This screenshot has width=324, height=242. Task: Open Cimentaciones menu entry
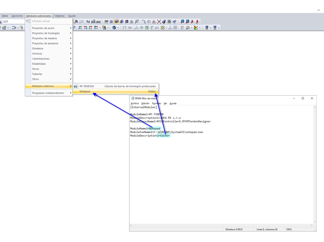(49, 59)
